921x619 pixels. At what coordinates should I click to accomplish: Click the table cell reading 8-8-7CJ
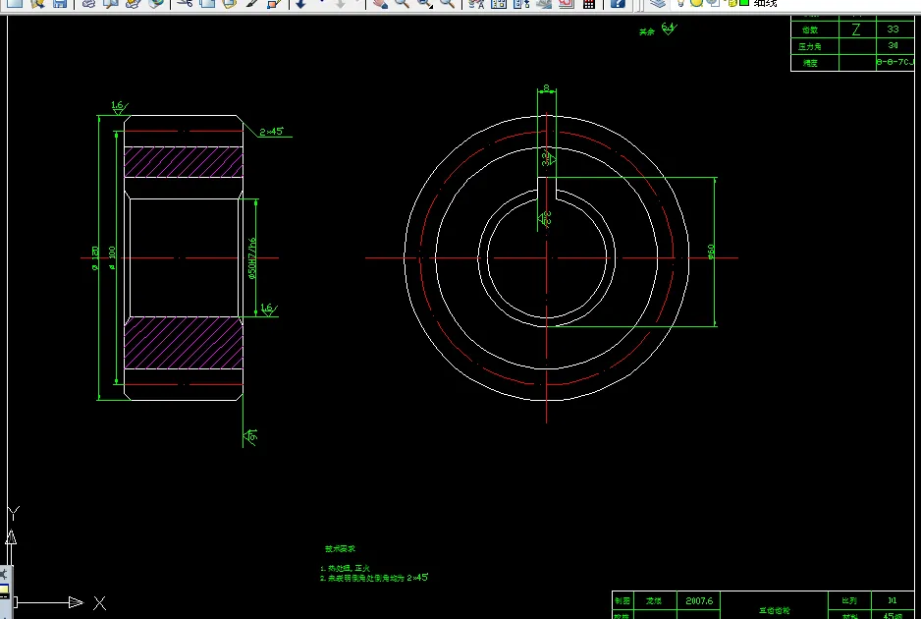[895, 62]
